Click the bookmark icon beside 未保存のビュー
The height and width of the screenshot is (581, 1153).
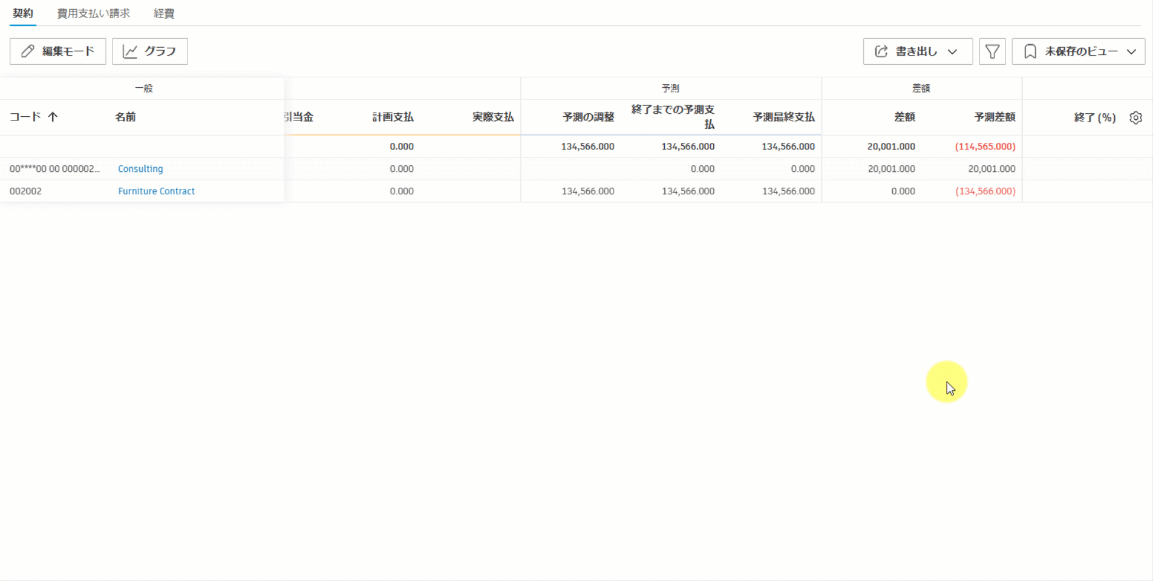point(1031,51)
